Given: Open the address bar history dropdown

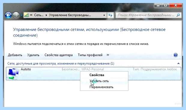Looking at the screenshot, I should point(104,15).
